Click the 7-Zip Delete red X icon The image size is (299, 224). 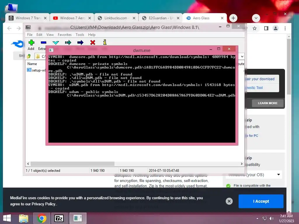[x=93, y=42]
